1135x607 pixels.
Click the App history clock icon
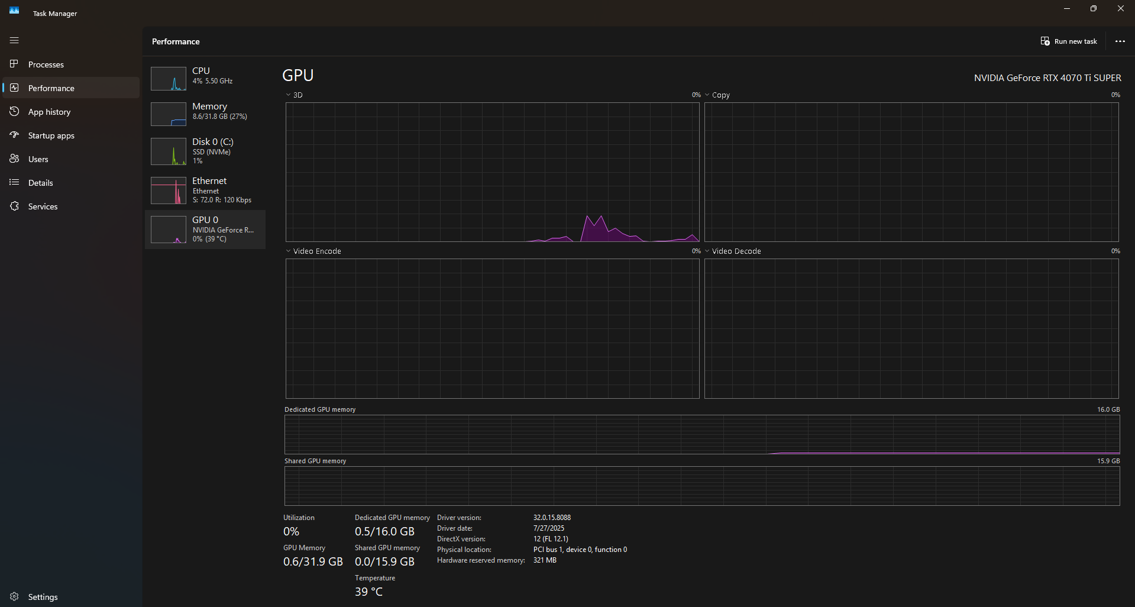(x=14, y=111)
